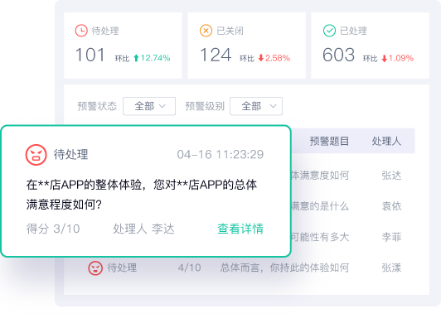Click the angry face icon in 4/10 row
This screenshot has width=441, height=328.
(x=95, y=268)
